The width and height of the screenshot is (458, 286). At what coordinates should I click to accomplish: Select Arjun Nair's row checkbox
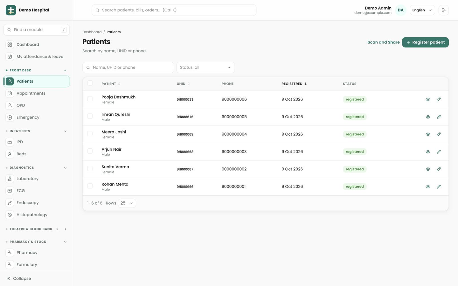point(90,151)
